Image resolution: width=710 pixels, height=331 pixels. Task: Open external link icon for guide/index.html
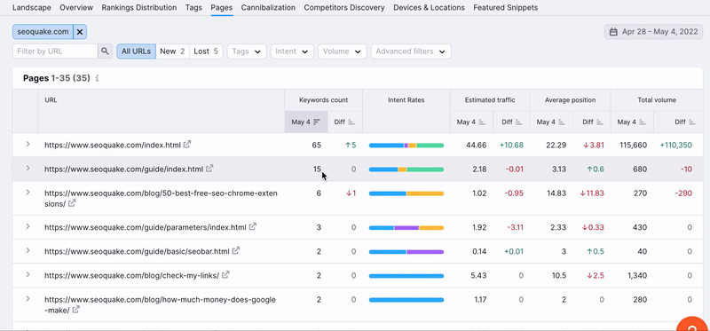tap(209, 169)
